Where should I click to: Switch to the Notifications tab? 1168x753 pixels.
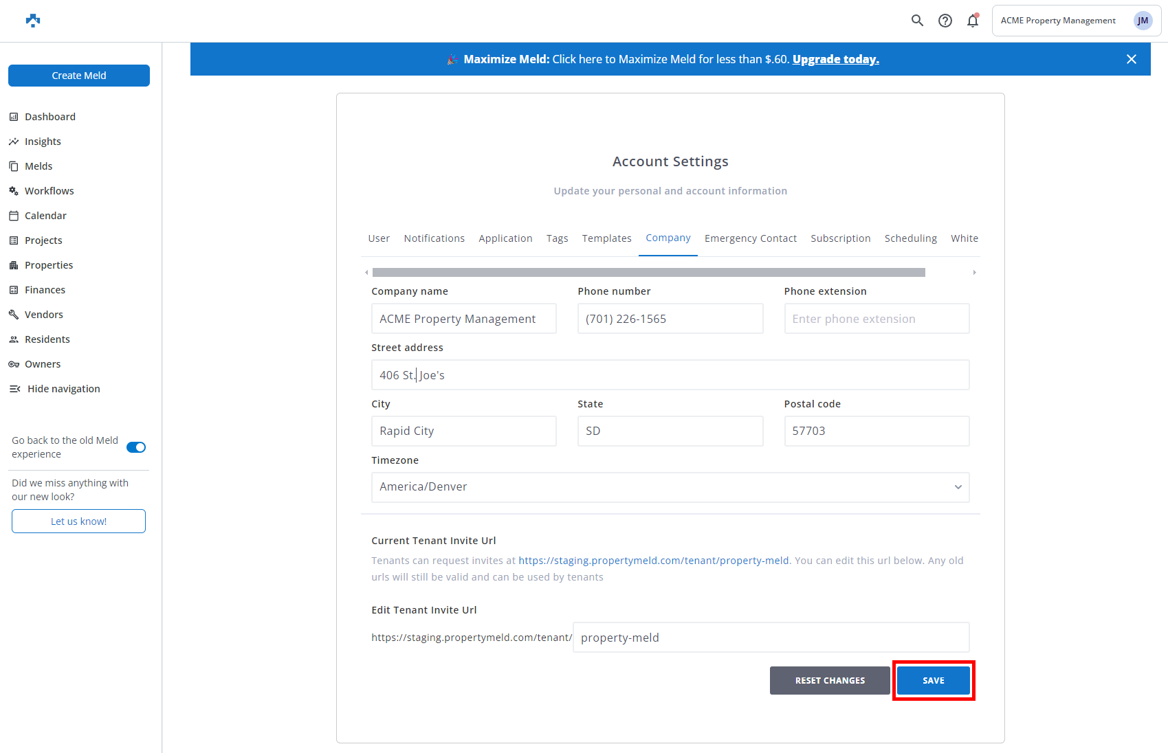click(x=434, y=238)
